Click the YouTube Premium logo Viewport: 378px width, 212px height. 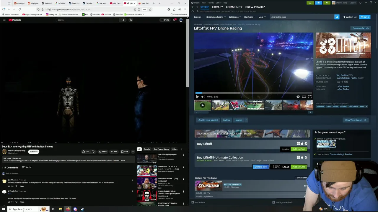point(15,20)
